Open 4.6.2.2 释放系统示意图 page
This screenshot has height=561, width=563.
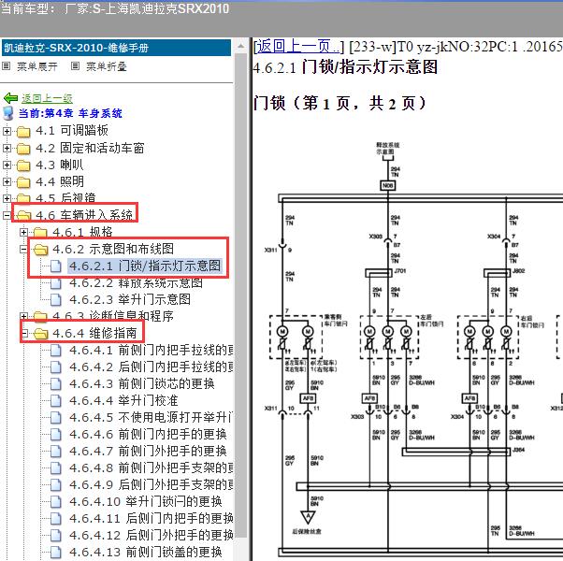tap(136, 282)
